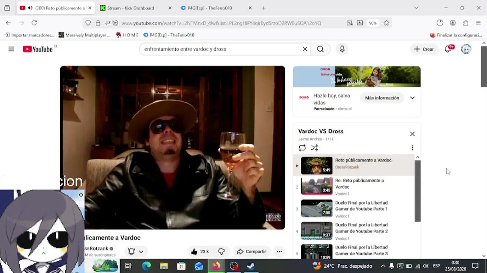
Task: Open Importar marcadores bookmark
Action: [29, 35]
